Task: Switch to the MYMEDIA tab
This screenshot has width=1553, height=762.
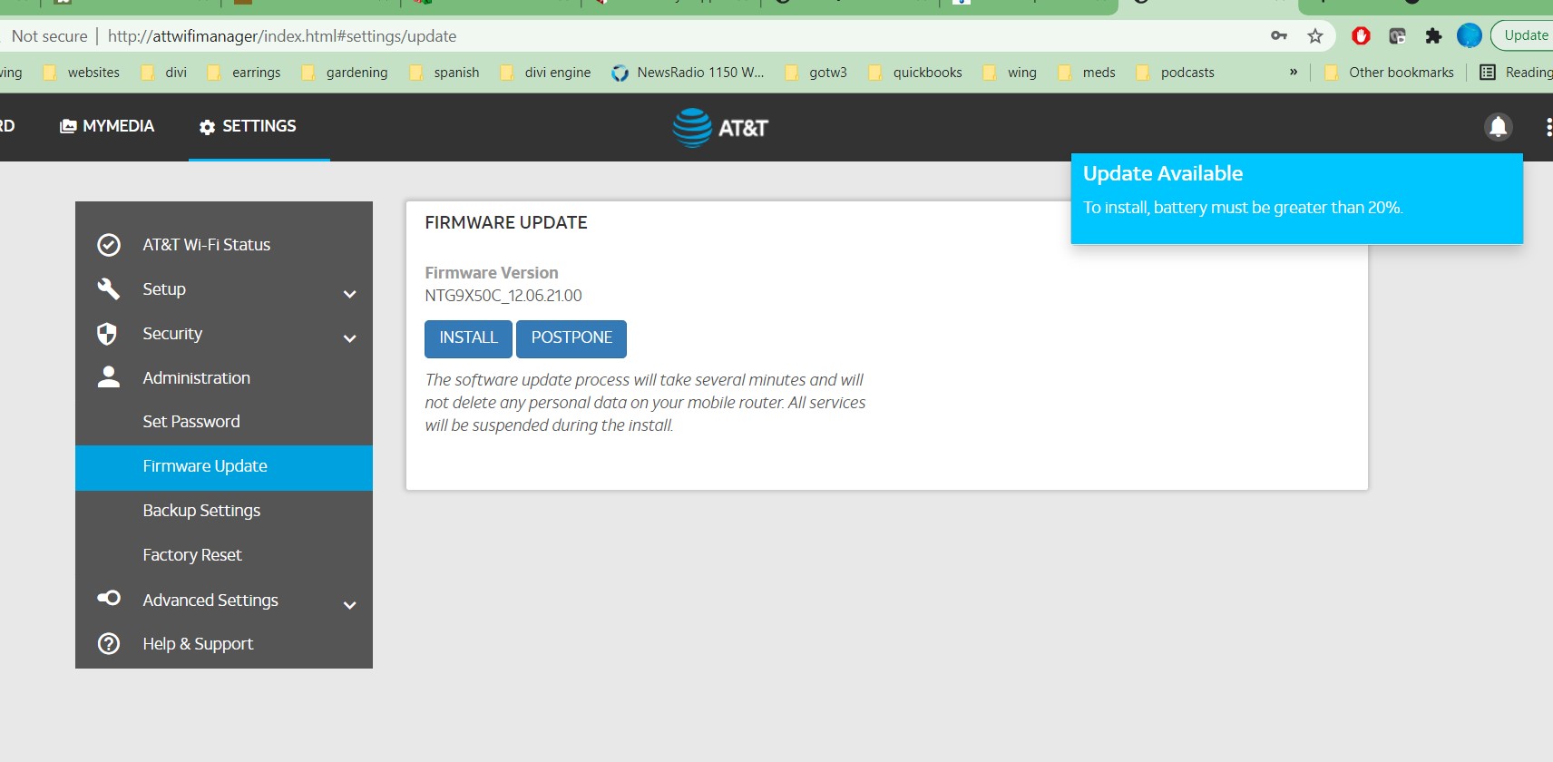Action: coord(107,126)
